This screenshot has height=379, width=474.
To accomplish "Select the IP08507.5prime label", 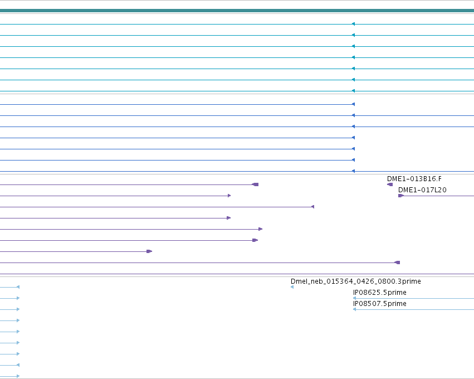I will tap(380, 304).
